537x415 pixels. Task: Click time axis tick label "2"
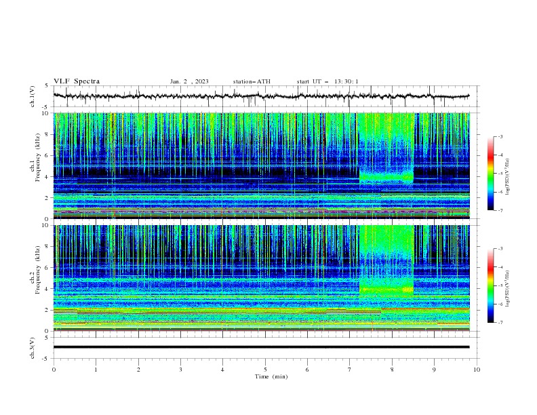click(138, 370)
